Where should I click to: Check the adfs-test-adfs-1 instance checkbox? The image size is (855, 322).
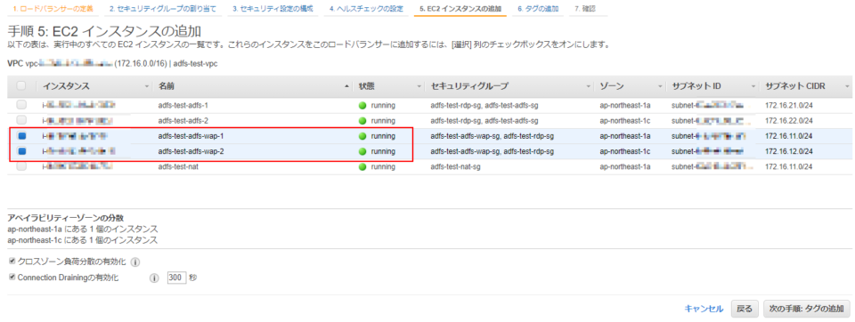tap(21, 105)
